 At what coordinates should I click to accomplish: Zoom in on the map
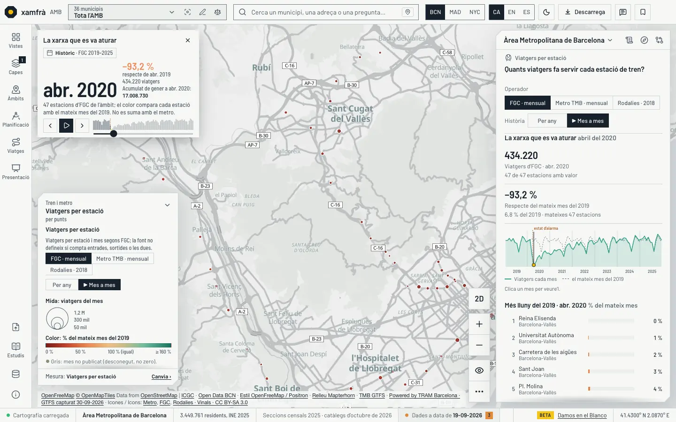[x=479, y=324]
